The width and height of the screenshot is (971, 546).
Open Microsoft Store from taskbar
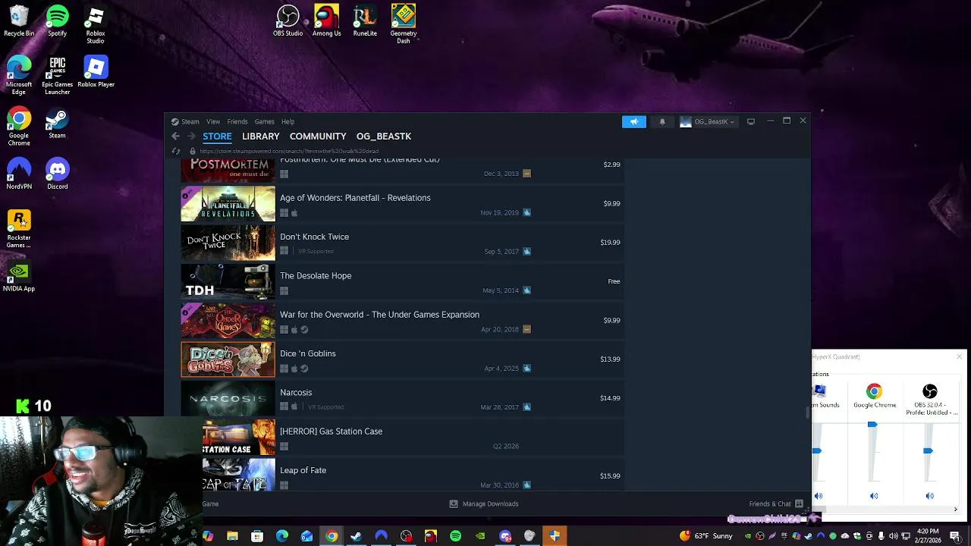click(x=257, y=536)
